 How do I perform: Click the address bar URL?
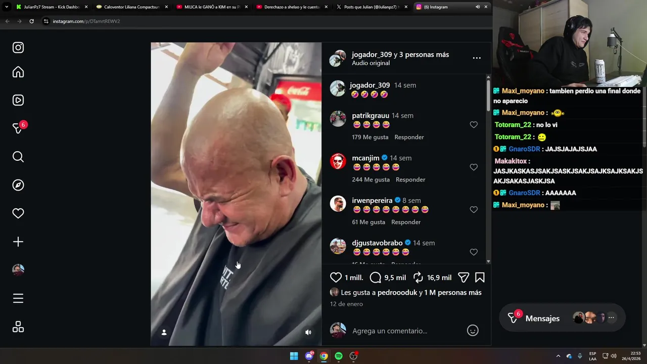pyautogui.click(x=86, y=21)
